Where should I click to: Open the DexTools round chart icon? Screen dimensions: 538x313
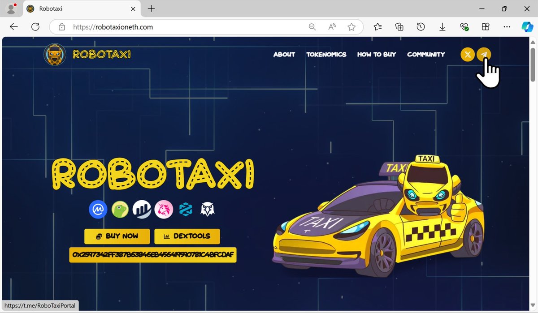point(142,209)
